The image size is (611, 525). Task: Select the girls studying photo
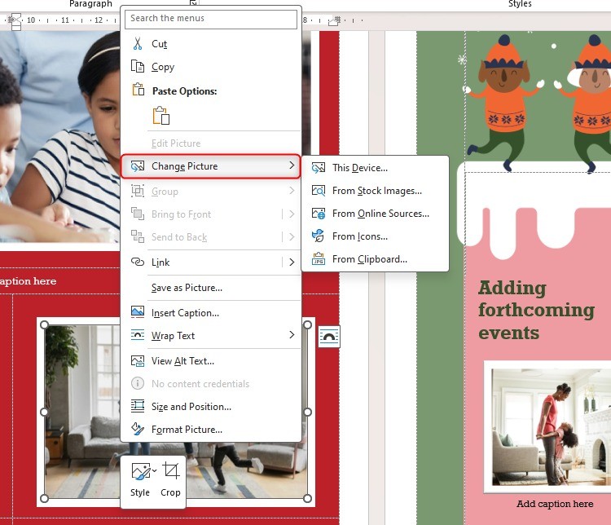click(59, 136)
